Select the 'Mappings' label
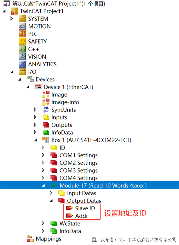179x245 pixels. pyautogui.click(x=49, y=239)
